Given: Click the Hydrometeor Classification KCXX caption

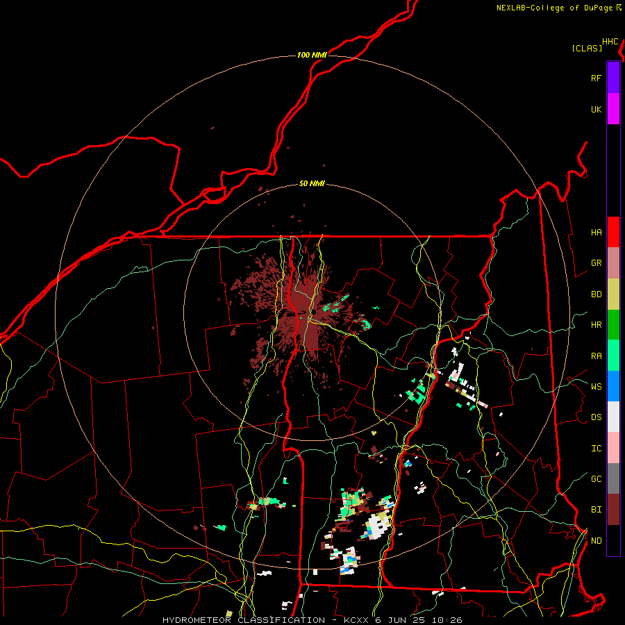Looking at the screenshot, I should (312, 620).
